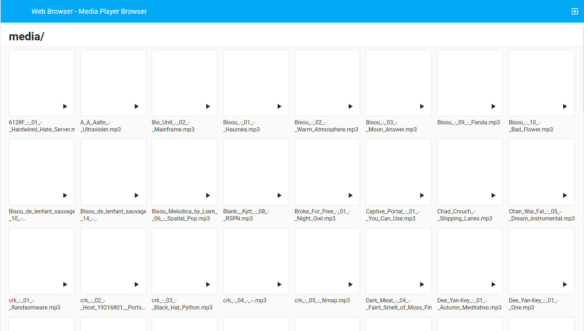Select file name Bisou_-_01_-_Haumea.mp3
The height and width of the screenshot is (331, 584).
(x=241, y=126)
